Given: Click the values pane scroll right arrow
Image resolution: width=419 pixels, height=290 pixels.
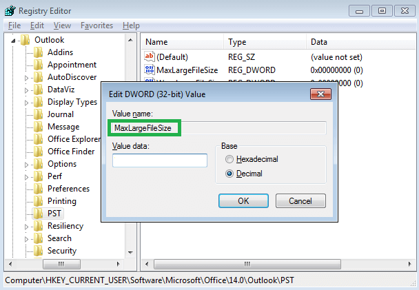Looking at the screenshot, I should tap(409, 264).
